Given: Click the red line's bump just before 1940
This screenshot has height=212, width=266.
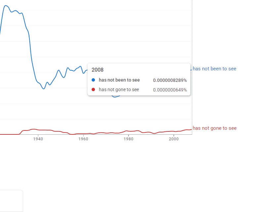Looking at the screenshot, I should point(33,129).
